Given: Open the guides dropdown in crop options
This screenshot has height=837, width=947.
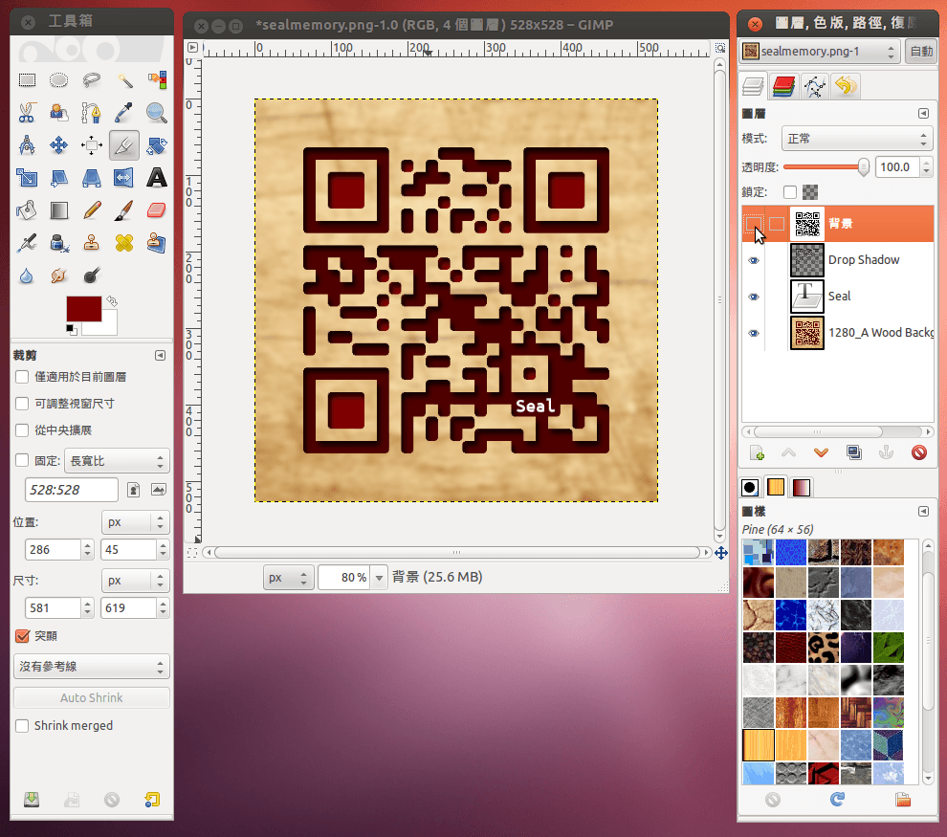Looking at the screenshot, I should pyautogui.click(x=91, y=666).
